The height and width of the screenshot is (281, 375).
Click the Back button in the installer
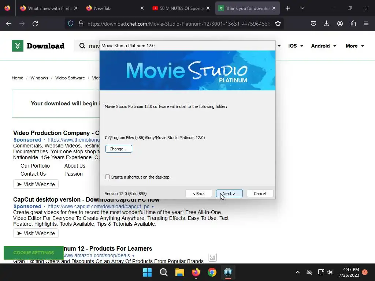click(198, 194)
